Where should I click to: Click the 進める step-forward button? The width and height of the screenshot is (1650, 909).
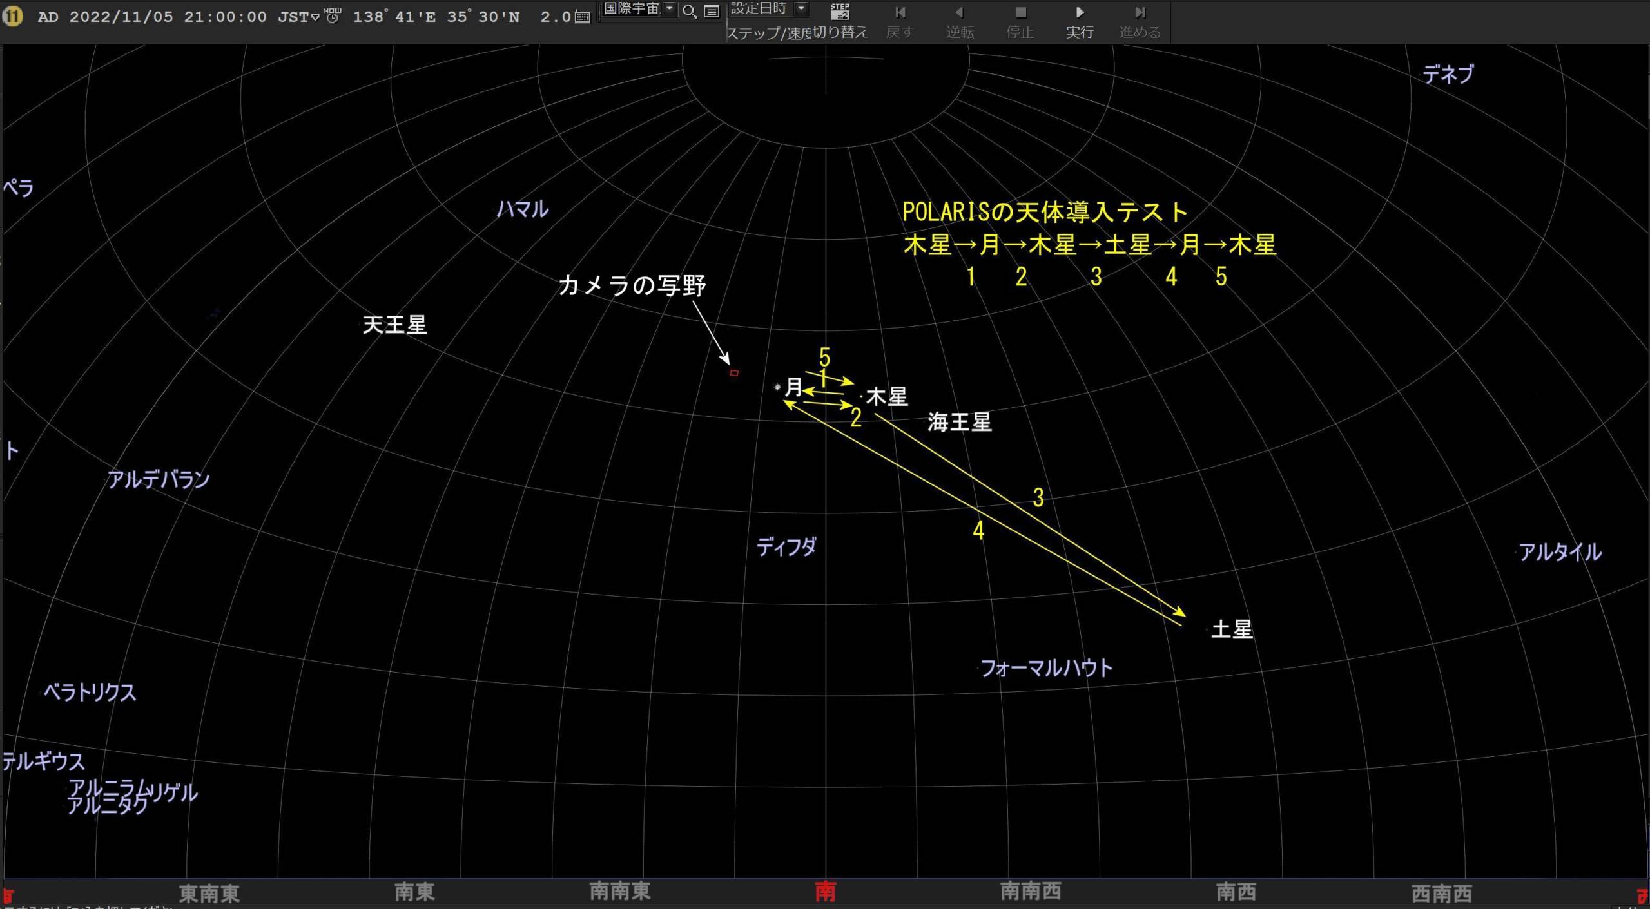pos(1140,21)
